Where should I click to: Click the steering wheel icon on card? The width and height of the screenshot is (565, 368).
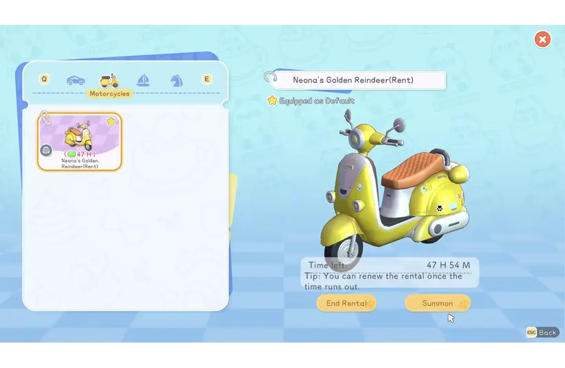coord(46,151)
